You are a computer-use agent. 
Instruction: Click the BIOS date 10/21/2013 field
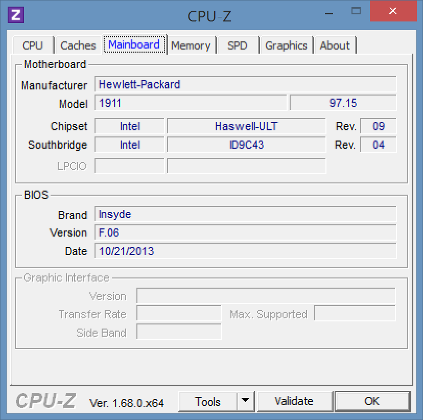pyautogui.click(x=245, y=251)
